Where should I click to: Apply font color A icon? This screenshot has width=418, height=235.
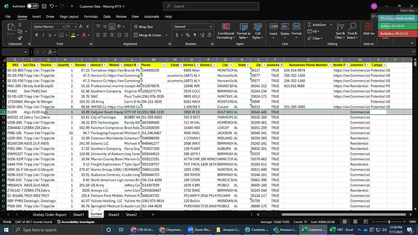(84, 35)
